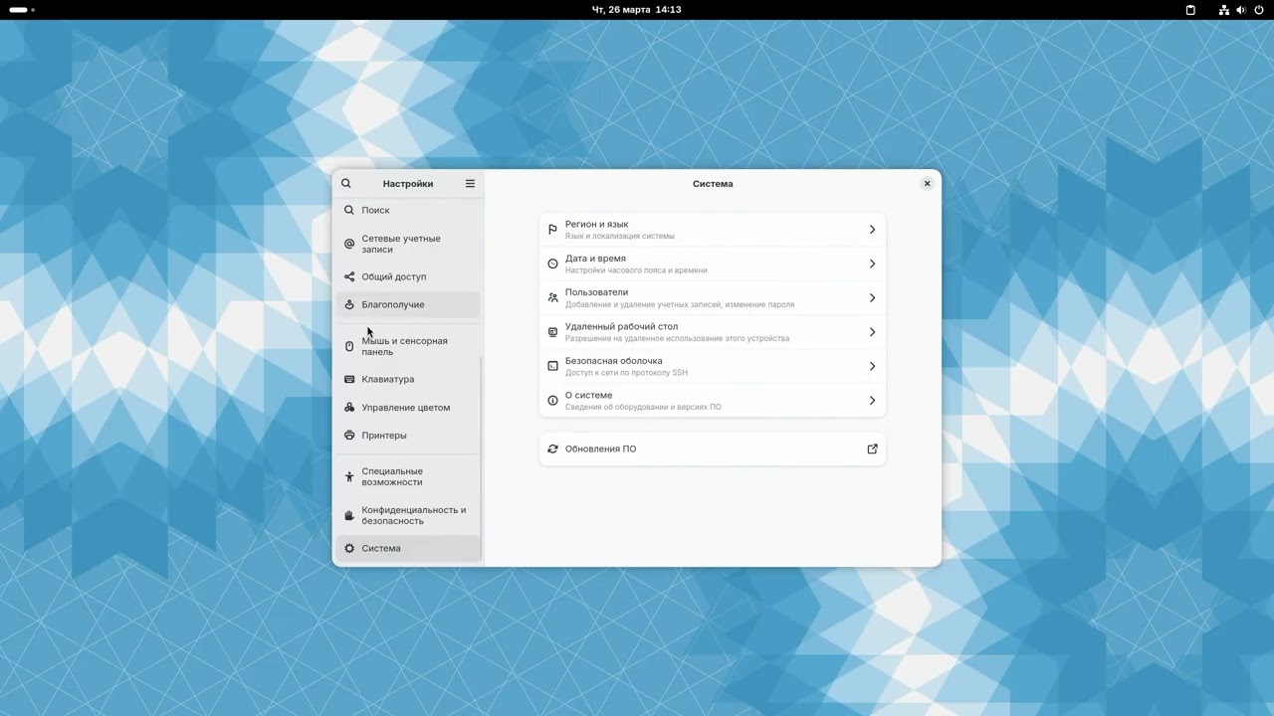Expand the Безопасная оболочка chevron
This screenshot has height=716, width=1274.
872,366
